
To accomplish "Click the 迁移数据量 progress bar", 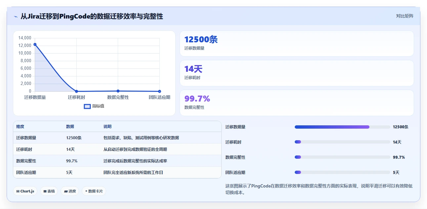I will tap(342, 127).
